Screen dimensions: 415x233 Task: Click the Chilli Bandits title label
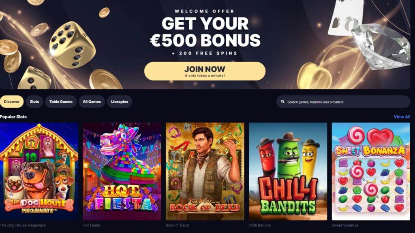259,225
